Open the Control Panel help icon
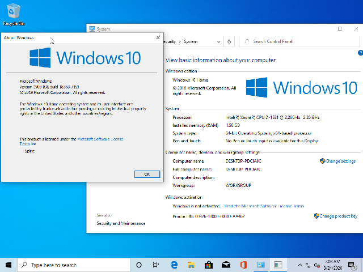Viewport: 363px width, 272px height. coord(360,53)
